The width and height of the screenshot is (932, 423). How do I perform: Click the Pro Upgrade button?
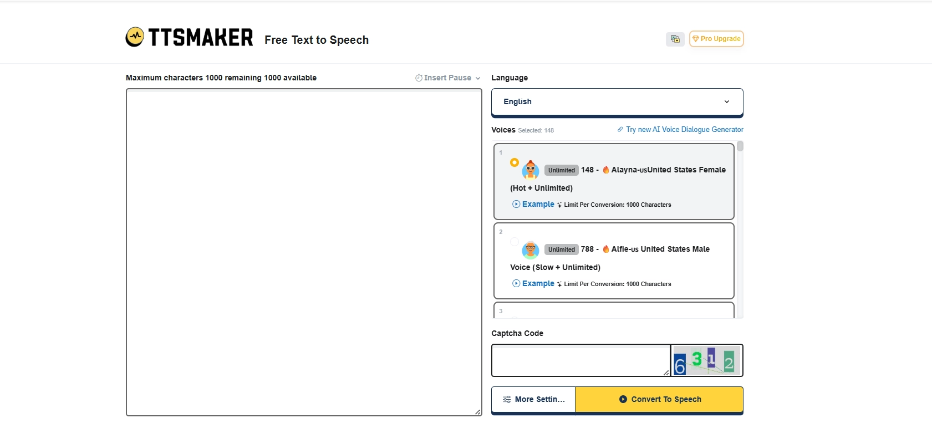point(716,39)
